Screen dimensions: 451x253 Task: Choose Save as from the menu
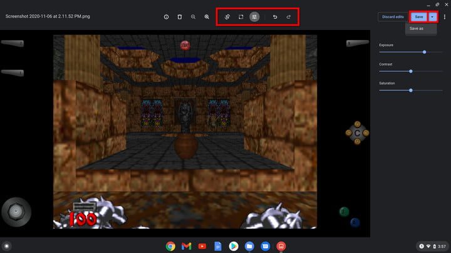click(417, 29)
